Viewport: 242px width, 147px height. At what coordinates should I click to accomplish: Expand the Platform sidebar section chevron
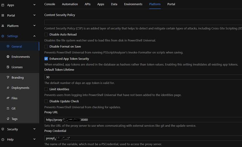pos(34,25)
